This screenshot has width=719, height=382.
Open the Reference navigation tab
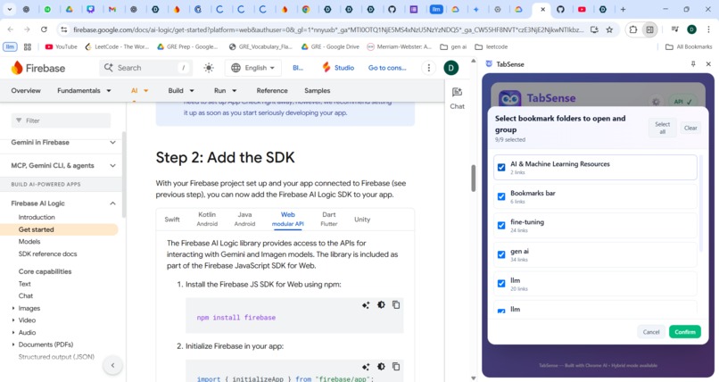pyautogui.click(x=272, y=91)
